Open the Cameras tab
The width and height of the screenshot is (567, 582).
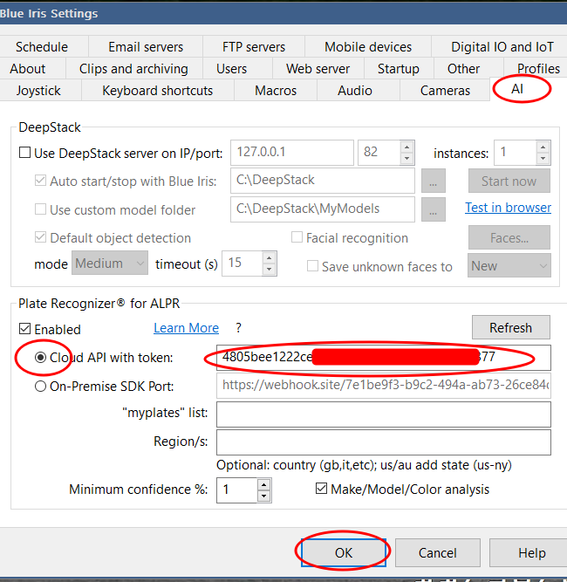tap(445, 91)
